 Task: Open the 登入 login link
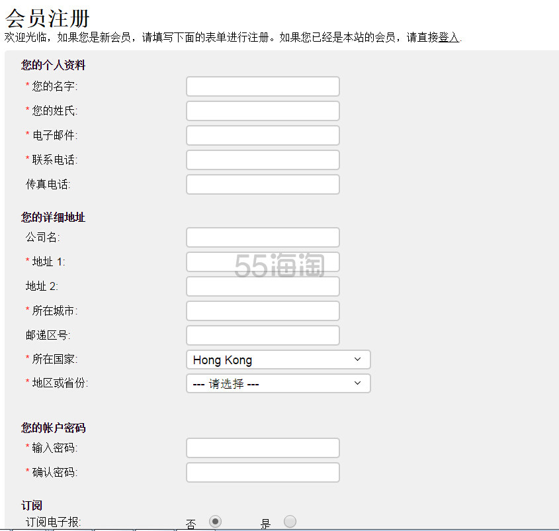tap(449, 37)
